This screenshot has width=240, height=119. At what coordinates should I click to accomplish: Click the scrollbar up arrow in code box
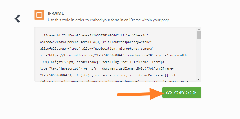pyautogui.click(x=199, y=29)
